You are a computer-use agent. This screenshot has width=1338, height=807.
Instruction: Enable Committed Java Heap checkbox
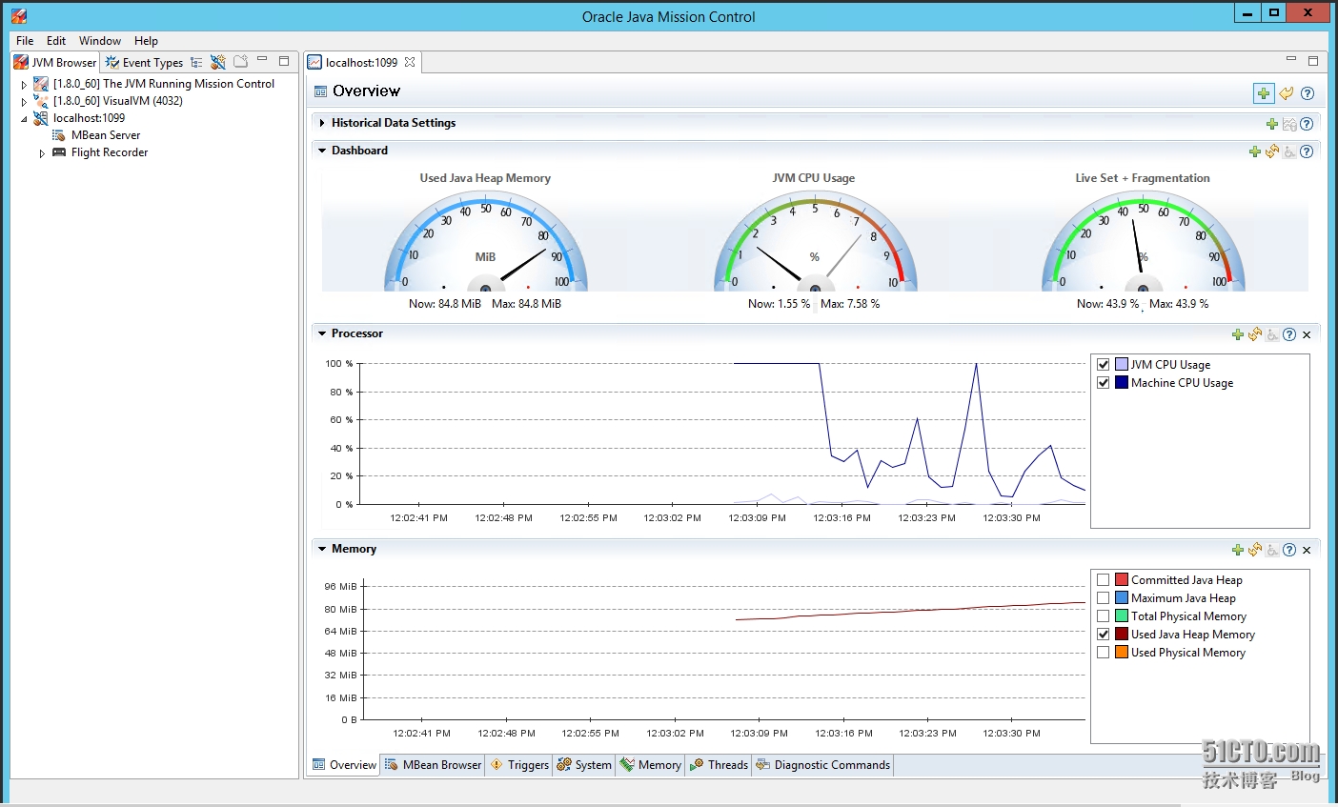pyautogui.click(x=1104, y=580)
